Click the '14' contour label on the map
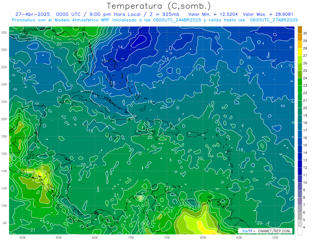312x241 pixels. (x=120, y=47)
